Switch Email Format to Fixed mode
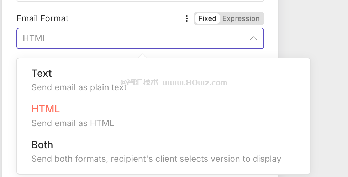Image resolution: width=348 pixels, height=177 pixels. click(207, 18)
